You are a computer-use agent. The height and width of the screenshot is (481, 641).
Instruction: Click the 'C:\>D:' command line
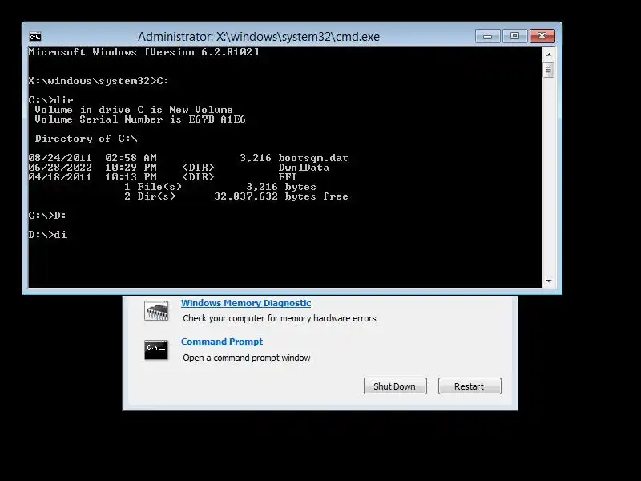pos(47,216)
